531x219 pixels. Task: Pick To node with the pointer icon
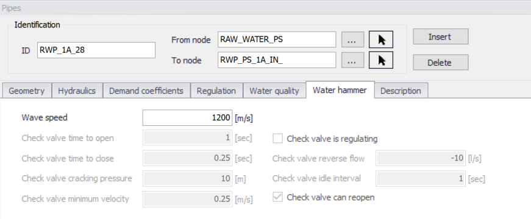coord(380,60)
